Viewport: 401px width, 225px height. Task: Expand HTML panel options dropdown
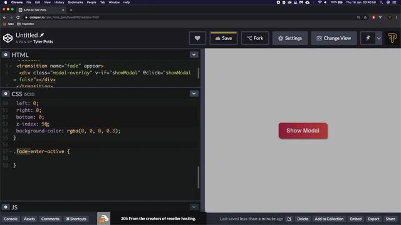[x=194, y=54]
